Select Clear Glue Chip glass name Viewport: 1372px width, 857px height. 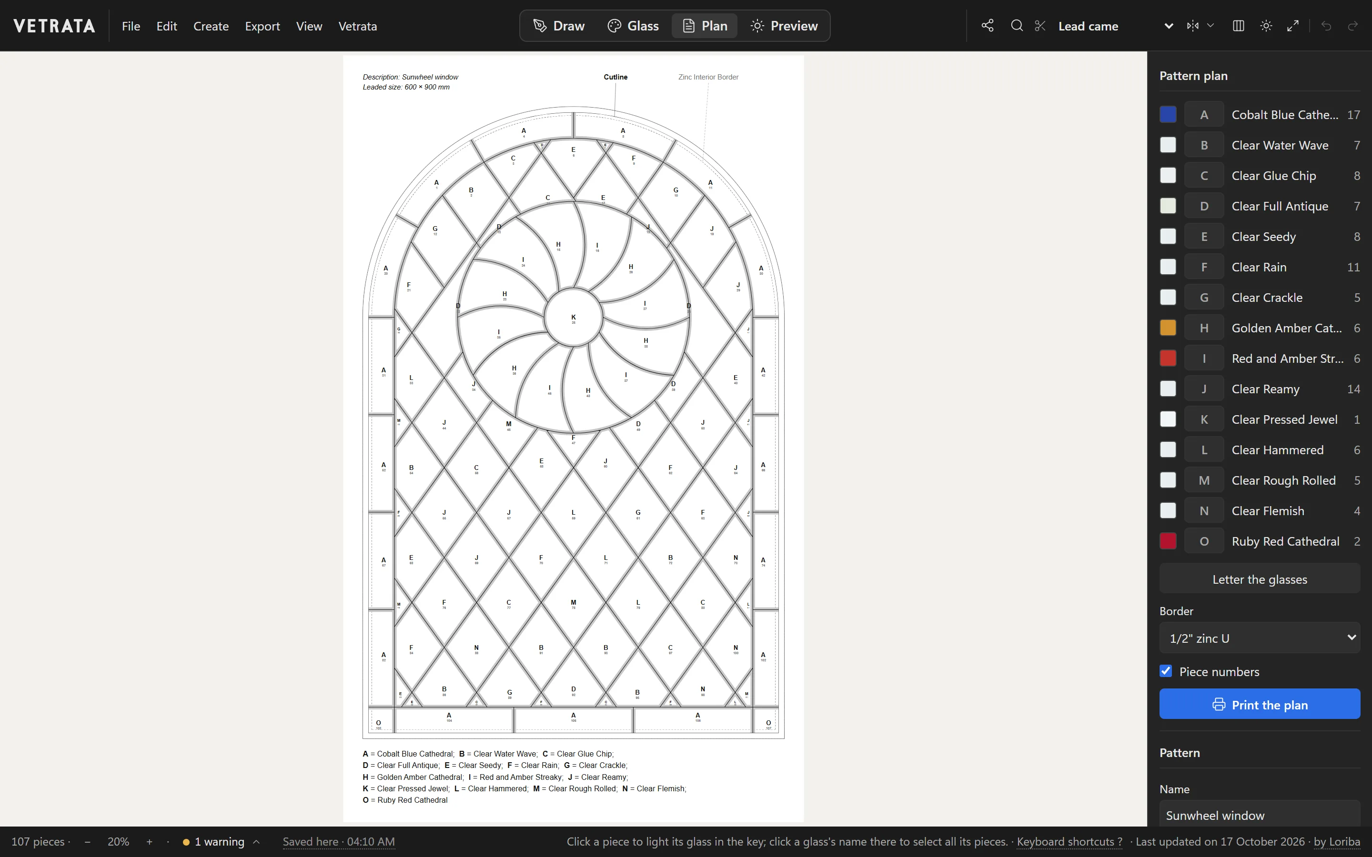click(x=1273, y=176)
